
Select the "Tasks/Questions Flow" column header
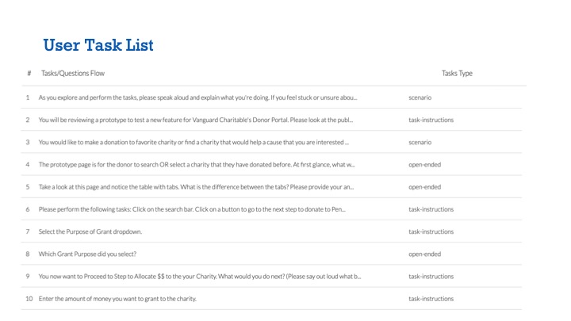73,74
